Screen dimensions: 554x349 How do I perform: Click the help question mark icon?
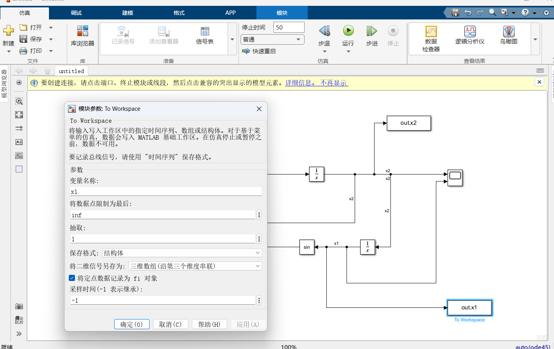pos(525,12)
